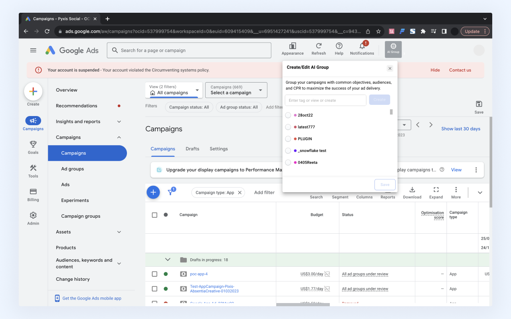Expand Insights and reports section
511x319 pixels.
click(x=119, y=122)
